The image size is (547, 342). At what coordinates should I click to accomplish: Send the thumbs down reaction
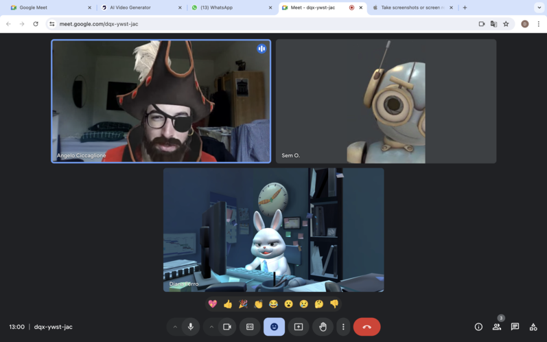pyautogui.click(x=334, y=304)
